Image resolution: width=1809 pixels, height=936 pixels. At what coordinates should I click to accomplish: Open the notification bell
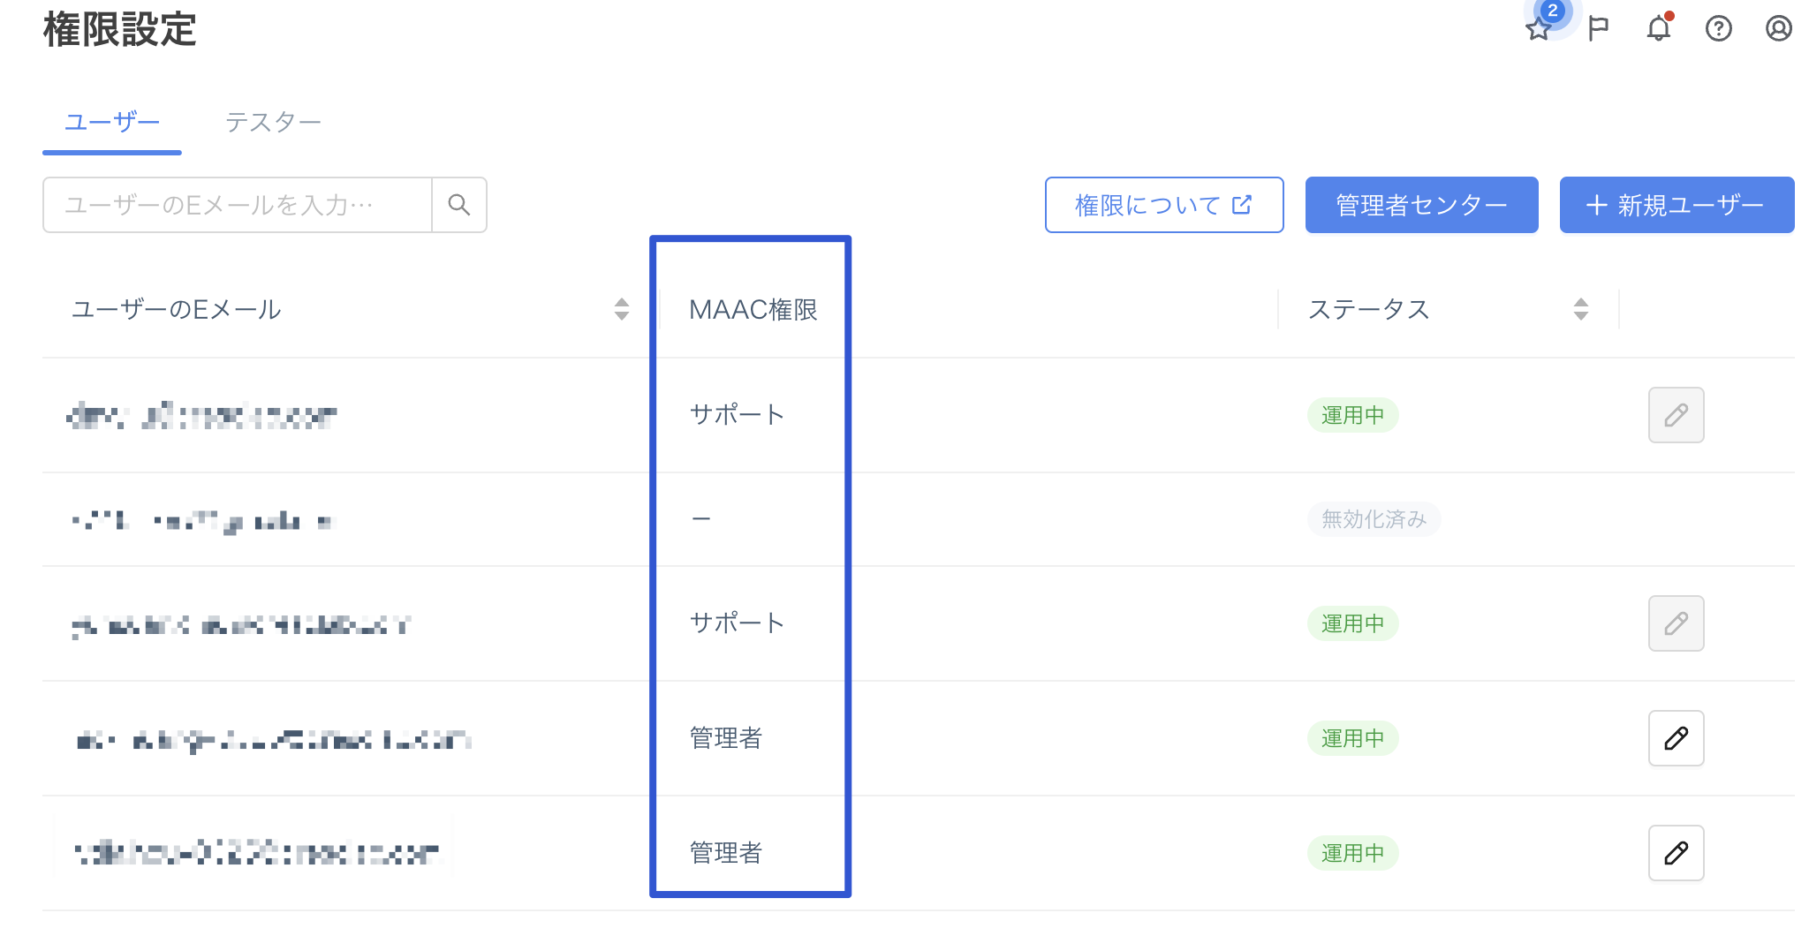click(1659, 28)
